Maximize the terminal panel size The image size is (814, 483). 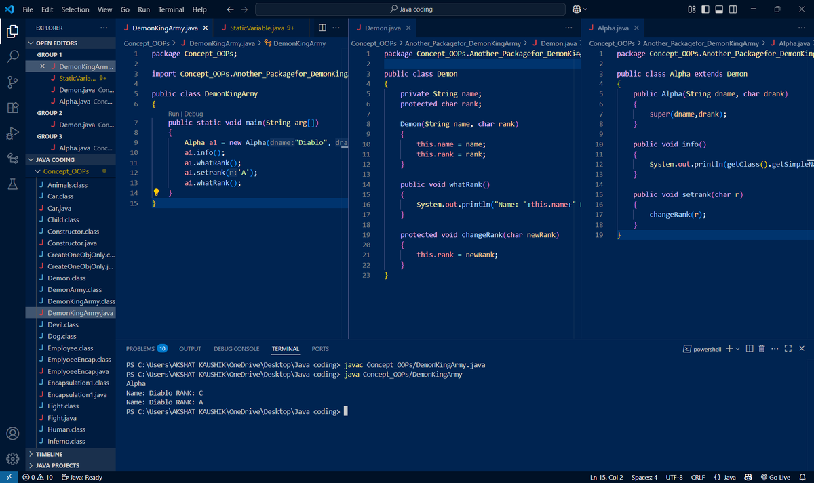[x=788, y=348]
